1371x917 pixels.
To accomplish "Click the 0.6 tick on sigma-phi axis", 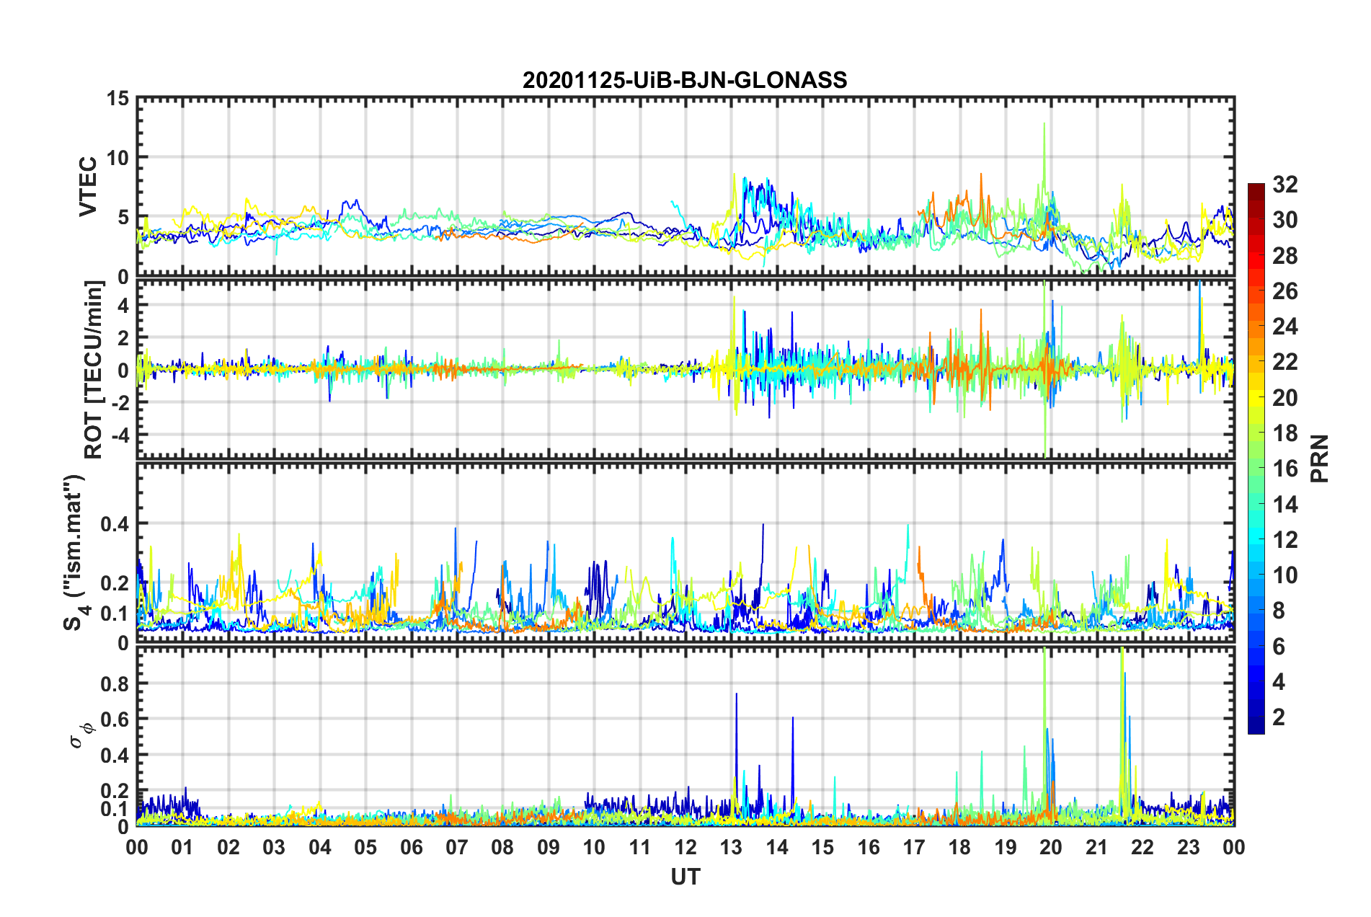I will pyautogui.click(x=115, y=719).
